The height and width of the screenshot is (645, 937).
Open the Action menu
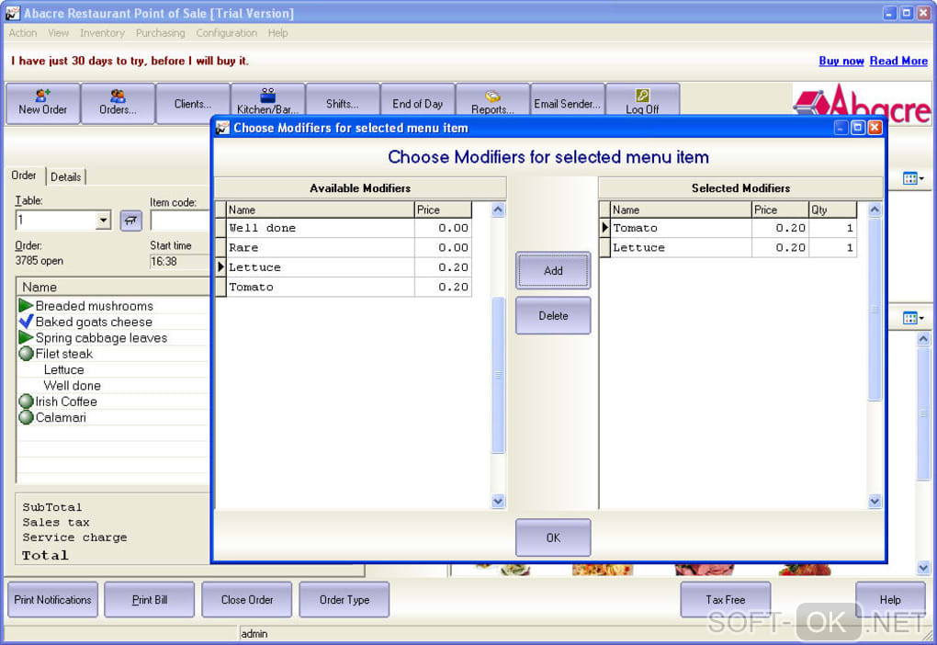23,33
